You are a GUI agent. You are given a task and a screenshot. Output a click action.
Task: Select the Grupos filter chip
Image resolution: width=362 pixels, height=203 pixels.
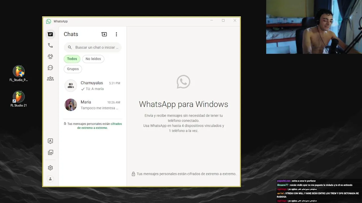coord(73,69)
